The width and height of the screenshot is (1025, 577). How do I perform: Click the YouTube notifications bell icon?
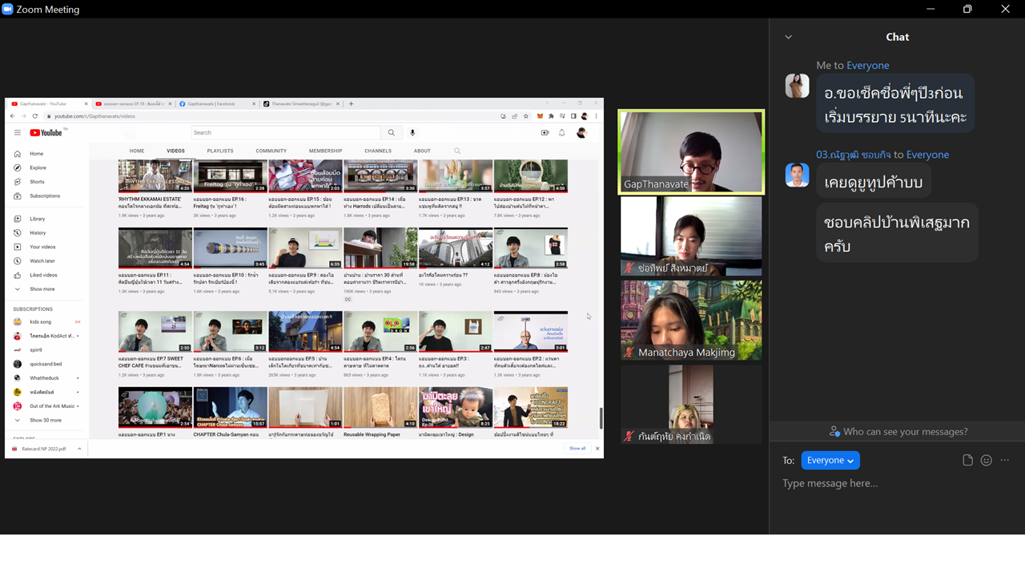[x=562, y=133]
